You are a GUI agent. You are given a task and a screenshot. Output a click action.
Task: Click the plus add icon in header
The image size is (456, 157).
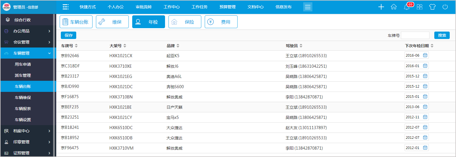(381, 7)
